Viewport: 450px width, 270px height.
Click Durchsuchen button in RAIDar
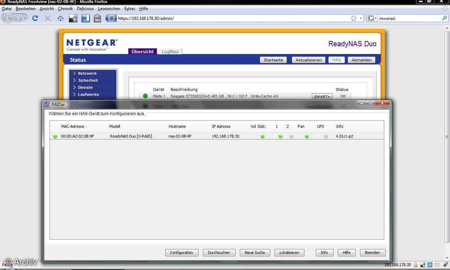click(x=219, y=252)
